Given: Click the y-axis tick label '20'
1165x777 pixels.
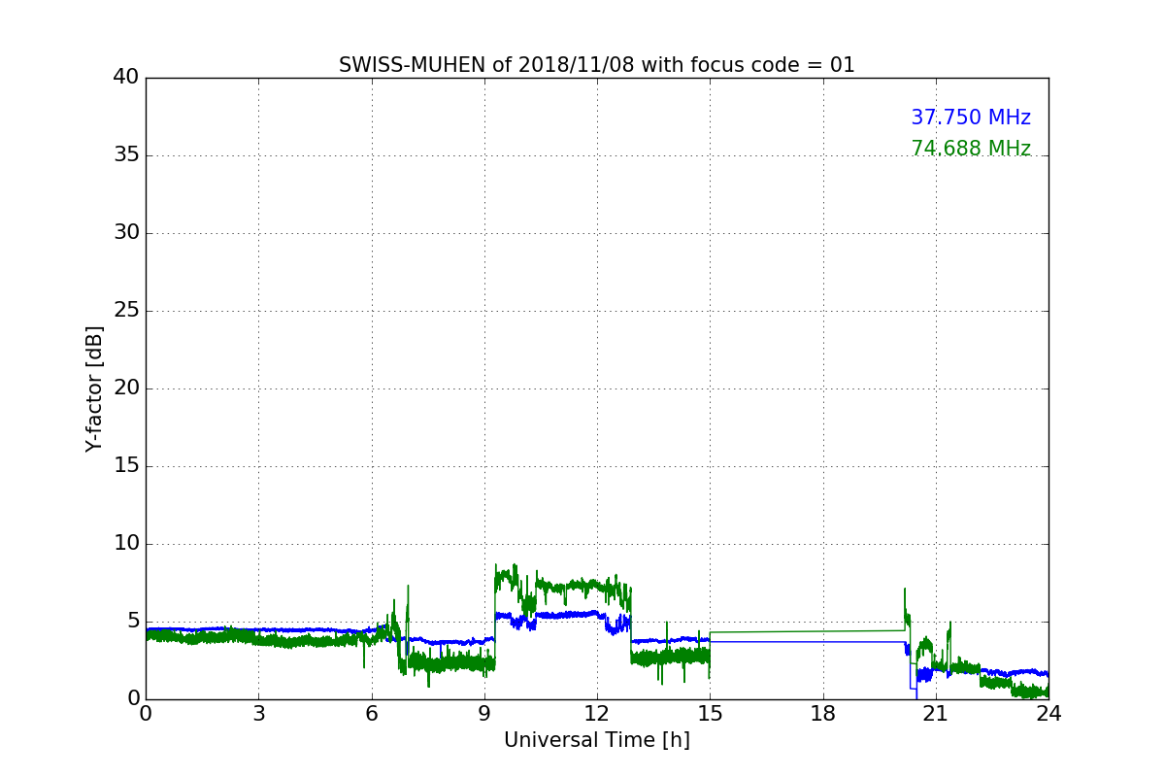Looking at the screenshot, I should (126, 388).
